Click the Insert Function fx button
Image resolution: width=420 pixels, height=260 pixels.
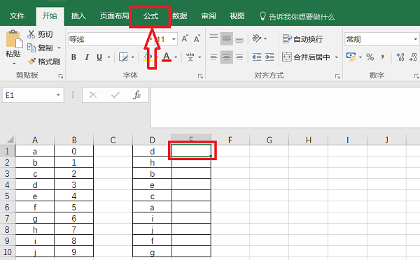pos(137,95)
